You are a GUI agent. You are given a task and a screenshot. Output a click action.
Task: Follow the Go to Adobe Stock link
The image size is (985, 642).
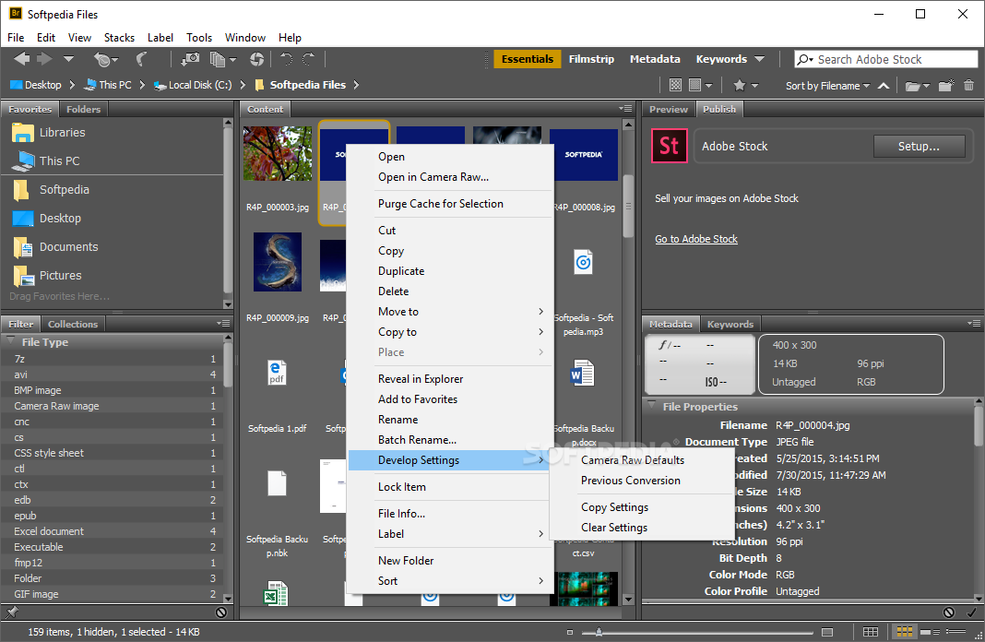pyautogui.click(x=696, y=239)
